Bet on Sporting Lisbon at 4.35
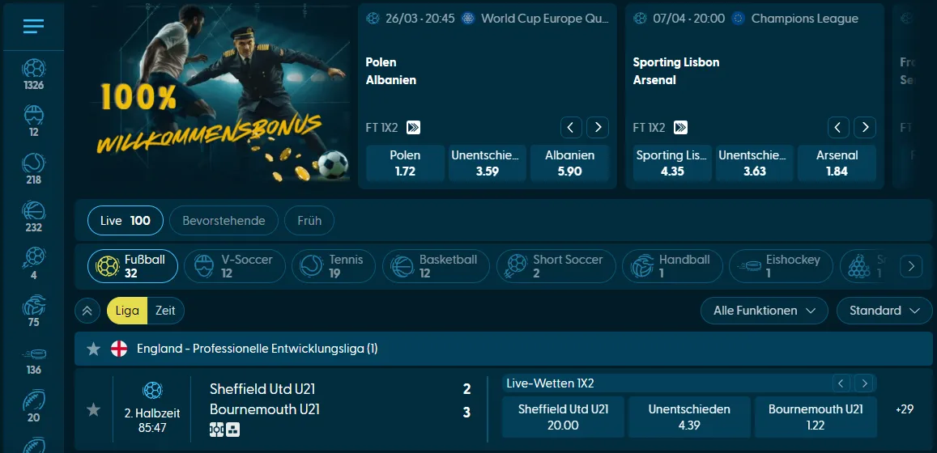 (x=672, y=163)
